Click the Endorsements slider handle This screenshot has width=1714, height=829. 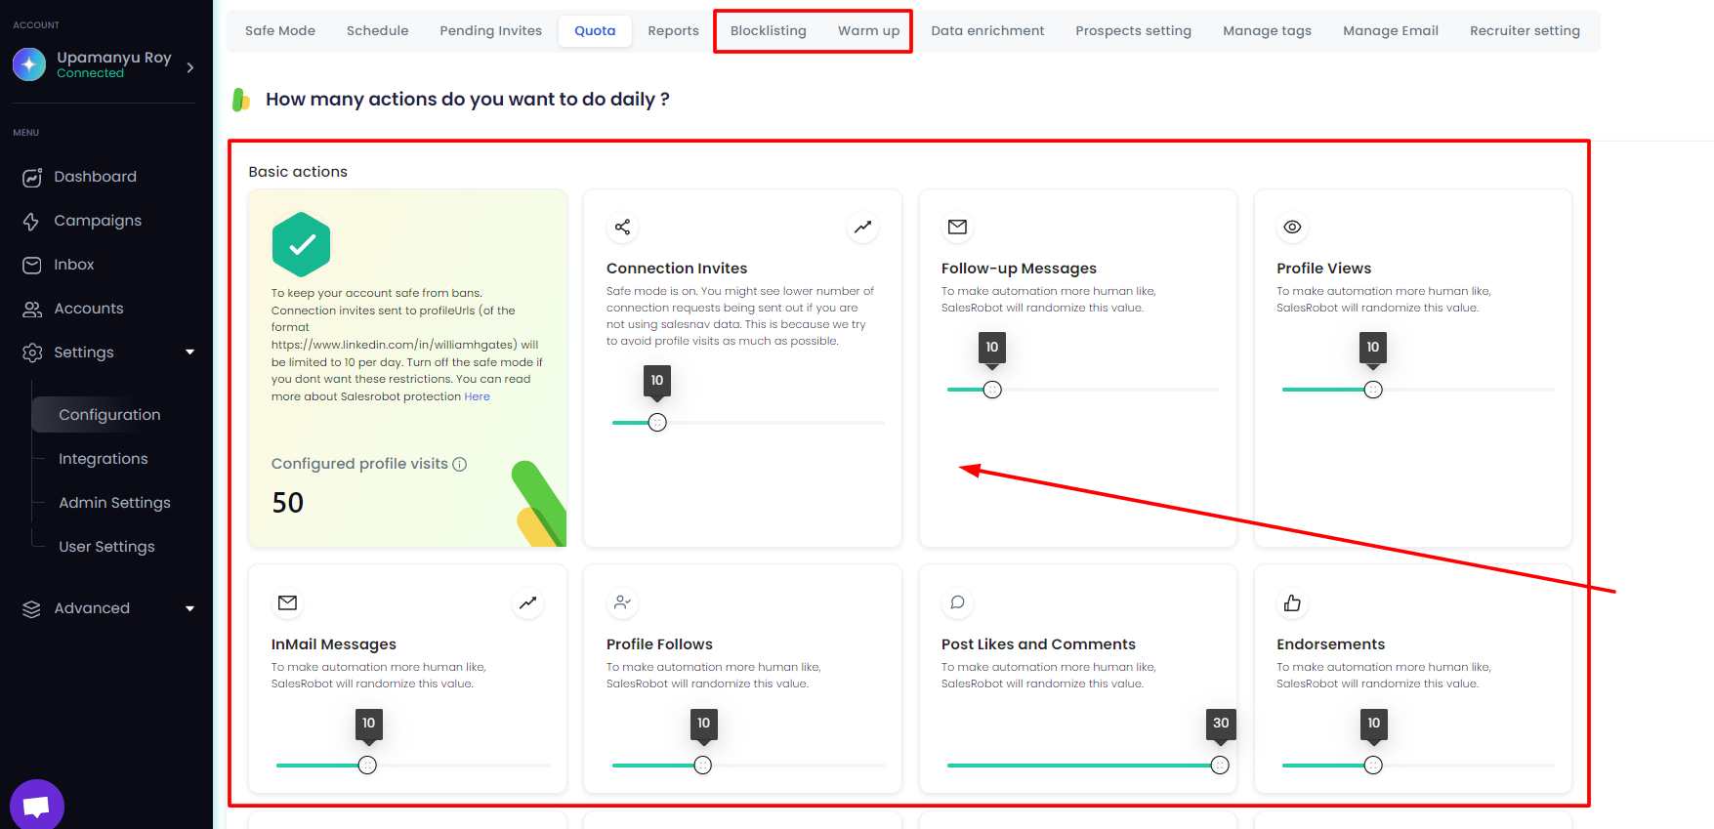pos(1373,766)
